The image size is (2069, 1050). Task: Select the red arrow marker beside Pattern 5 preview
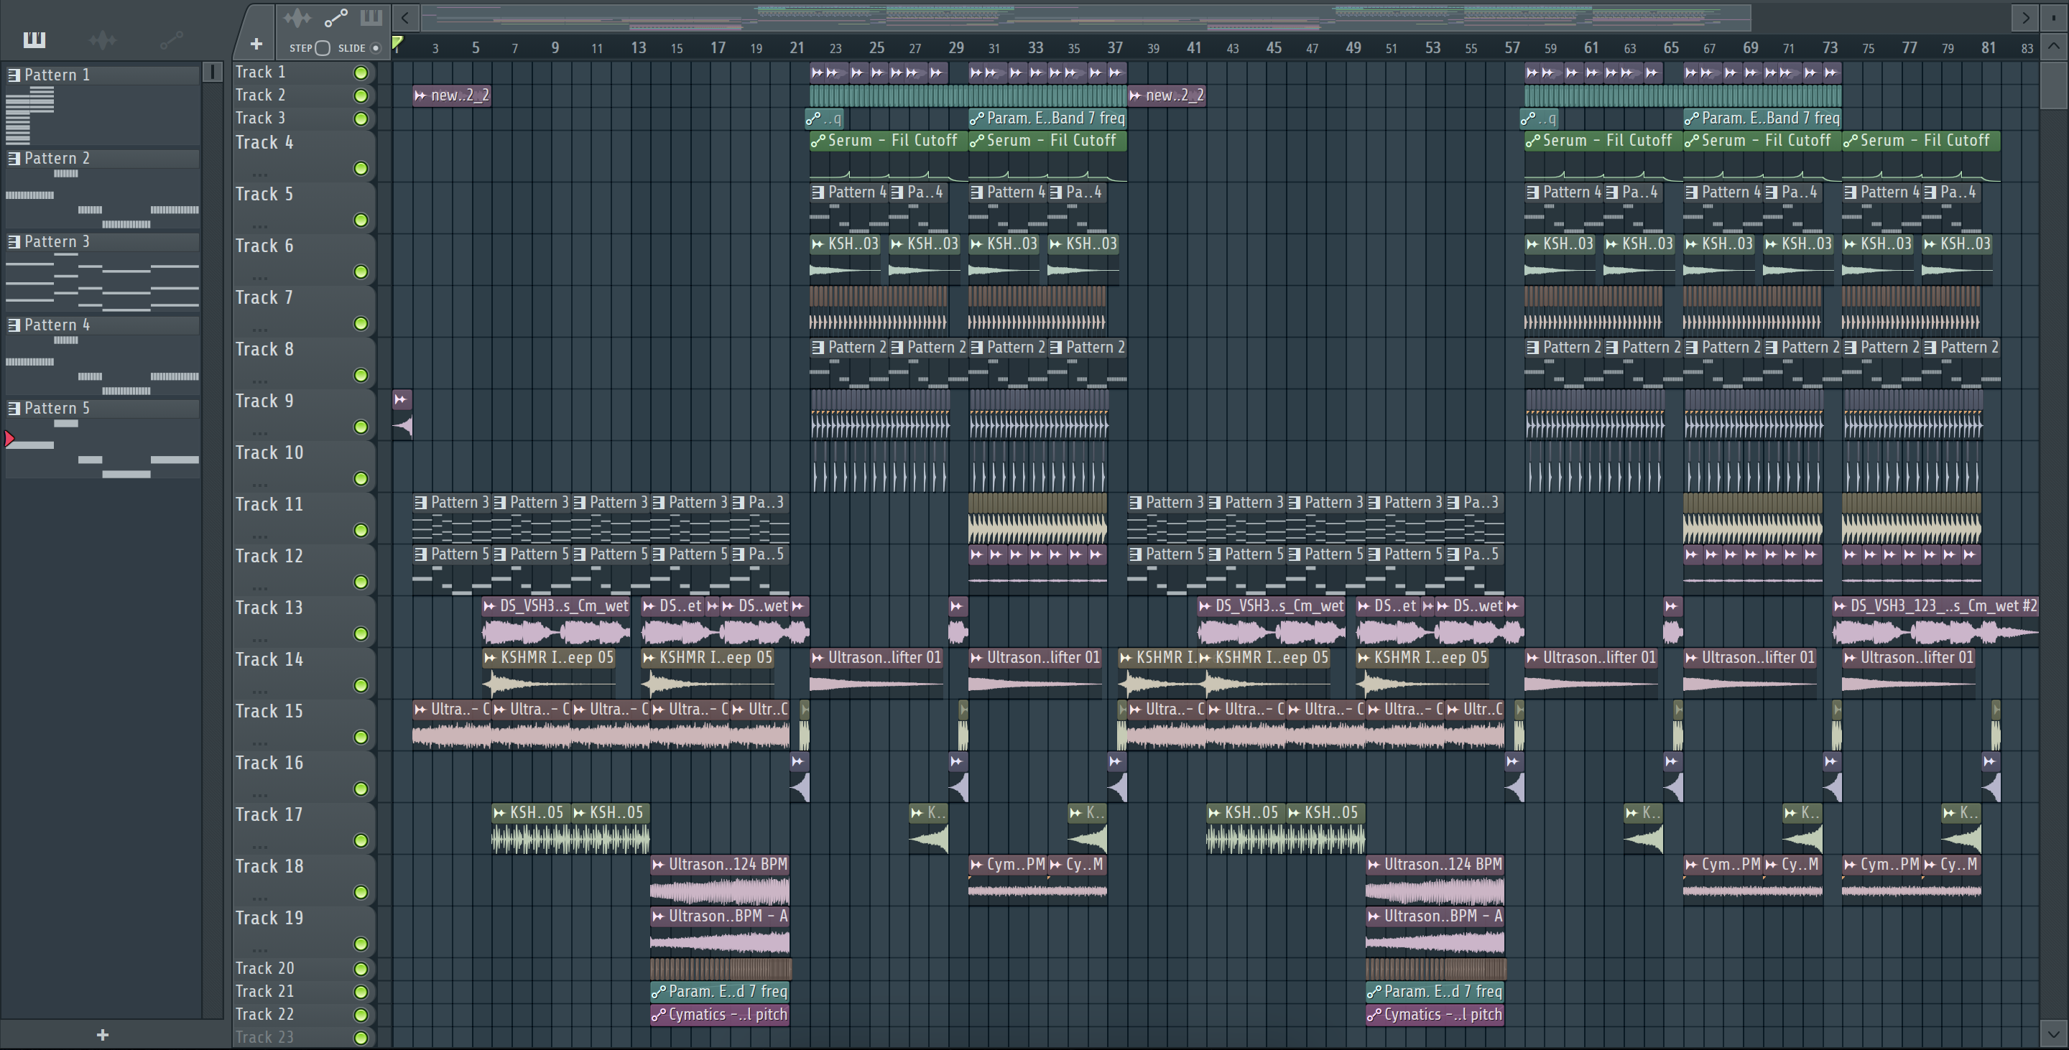click(9, 439)
